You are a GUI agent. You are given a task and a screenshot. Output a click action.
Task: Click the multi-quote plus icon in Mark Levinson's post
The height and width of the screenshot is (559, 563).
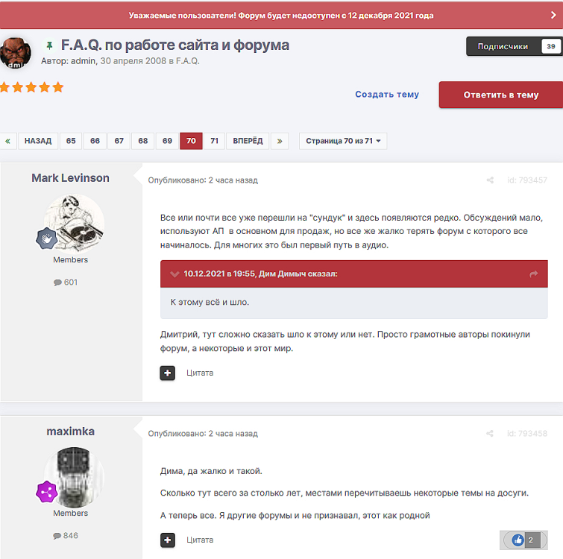point(167,373)
